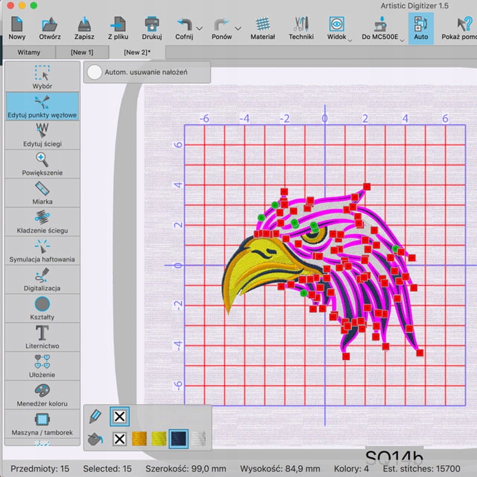Expand the Cofnij undo history arrow
477x477 pixels.
click(x=199, y=28)
